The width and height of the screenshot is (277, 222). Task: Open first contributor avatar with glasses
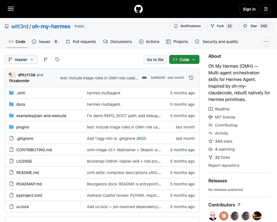[x=213, y=216]
